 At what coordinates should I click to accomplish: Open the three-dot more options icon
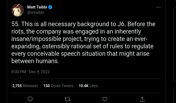[x=158, y=7]
